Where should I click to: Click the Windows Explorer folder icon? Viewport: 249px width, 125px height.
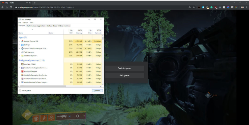(x=22, y=56)
